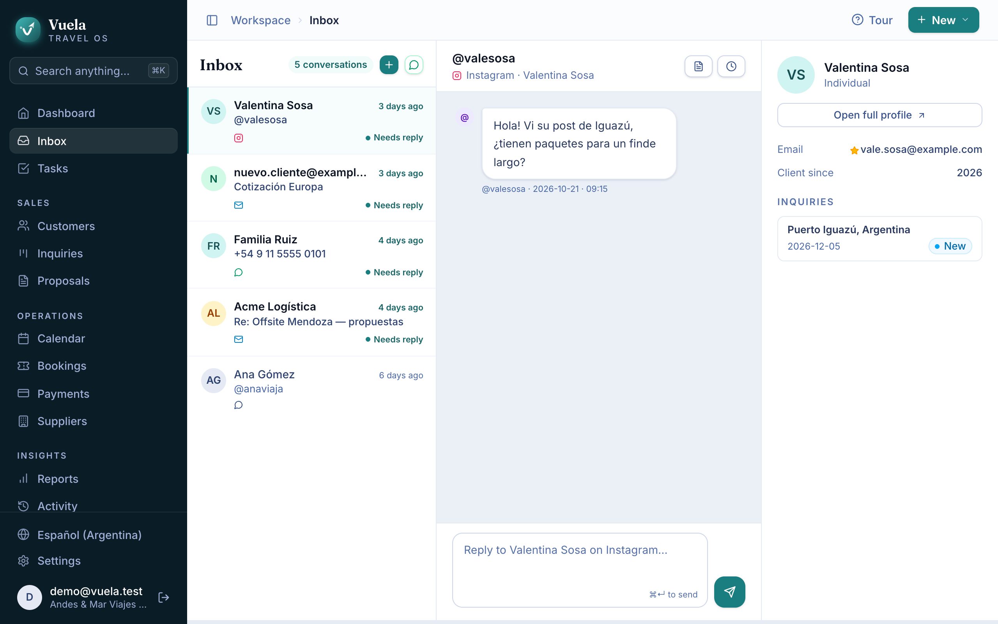The image size is (998, 624).
Task: Change language Español (Argentina) selector
Action: [x=94, y=534]
